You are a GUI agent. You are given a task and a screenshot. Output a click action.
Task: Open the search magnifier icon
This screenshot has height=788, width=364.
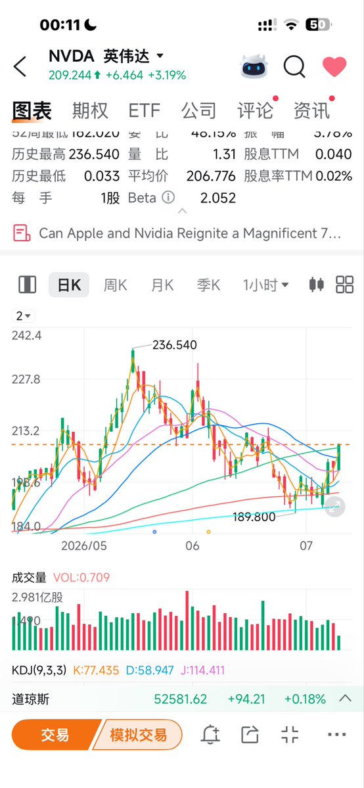point(294,66)
